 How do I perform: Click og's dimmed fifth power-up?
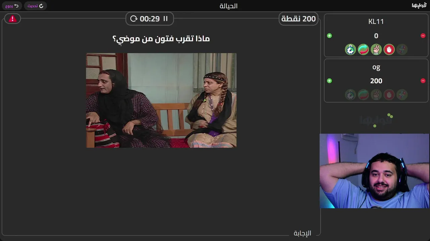tap(402, 95)
